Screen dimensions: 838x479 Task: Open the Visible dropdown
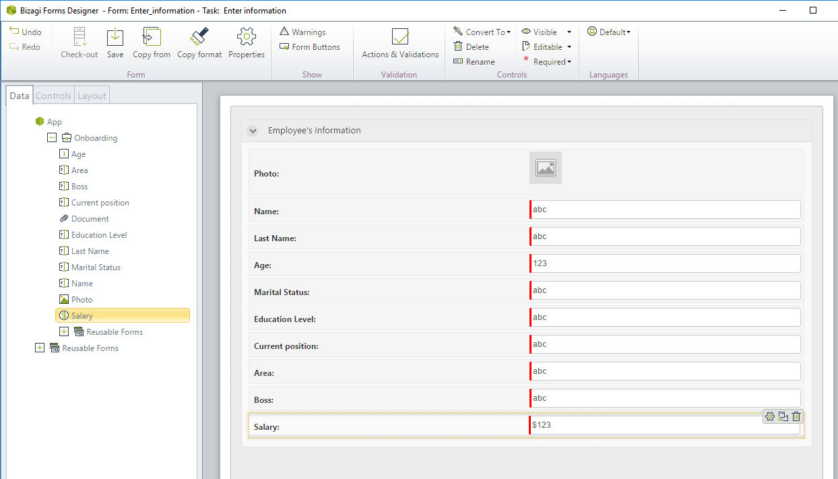point(546,32)
